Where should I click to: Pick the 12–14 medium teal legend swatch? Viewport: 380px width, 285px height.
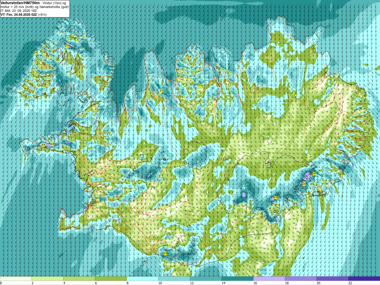pyautogui.click(x=206, y=279)
